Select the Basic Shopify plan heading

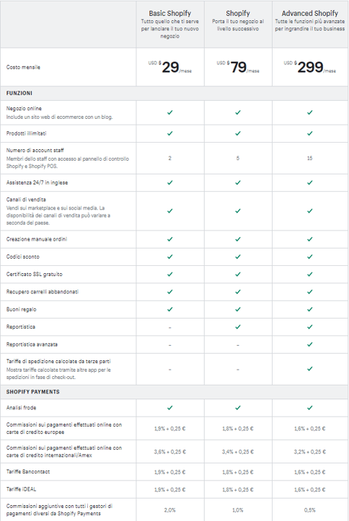(x=170, y=13)
